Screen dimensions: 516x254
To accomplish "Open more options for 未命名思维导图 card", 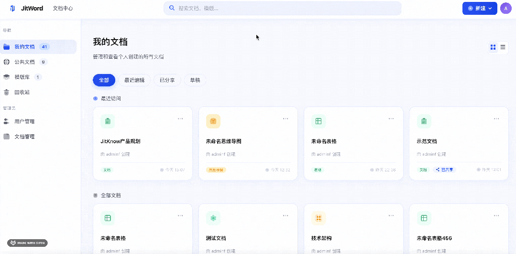I will pyautogui.click(x=285, y=118).
